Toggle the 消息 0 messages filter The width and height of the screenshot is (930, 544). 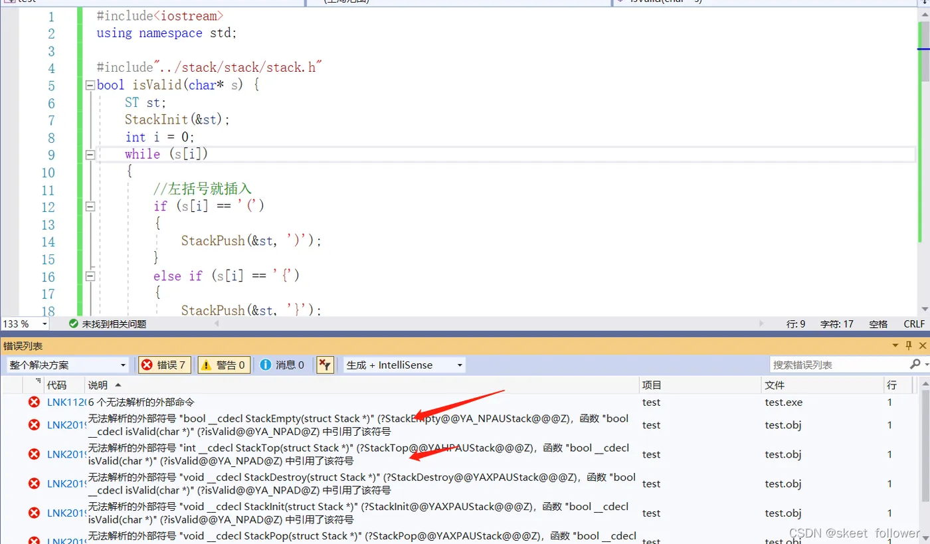pos(282,365)
